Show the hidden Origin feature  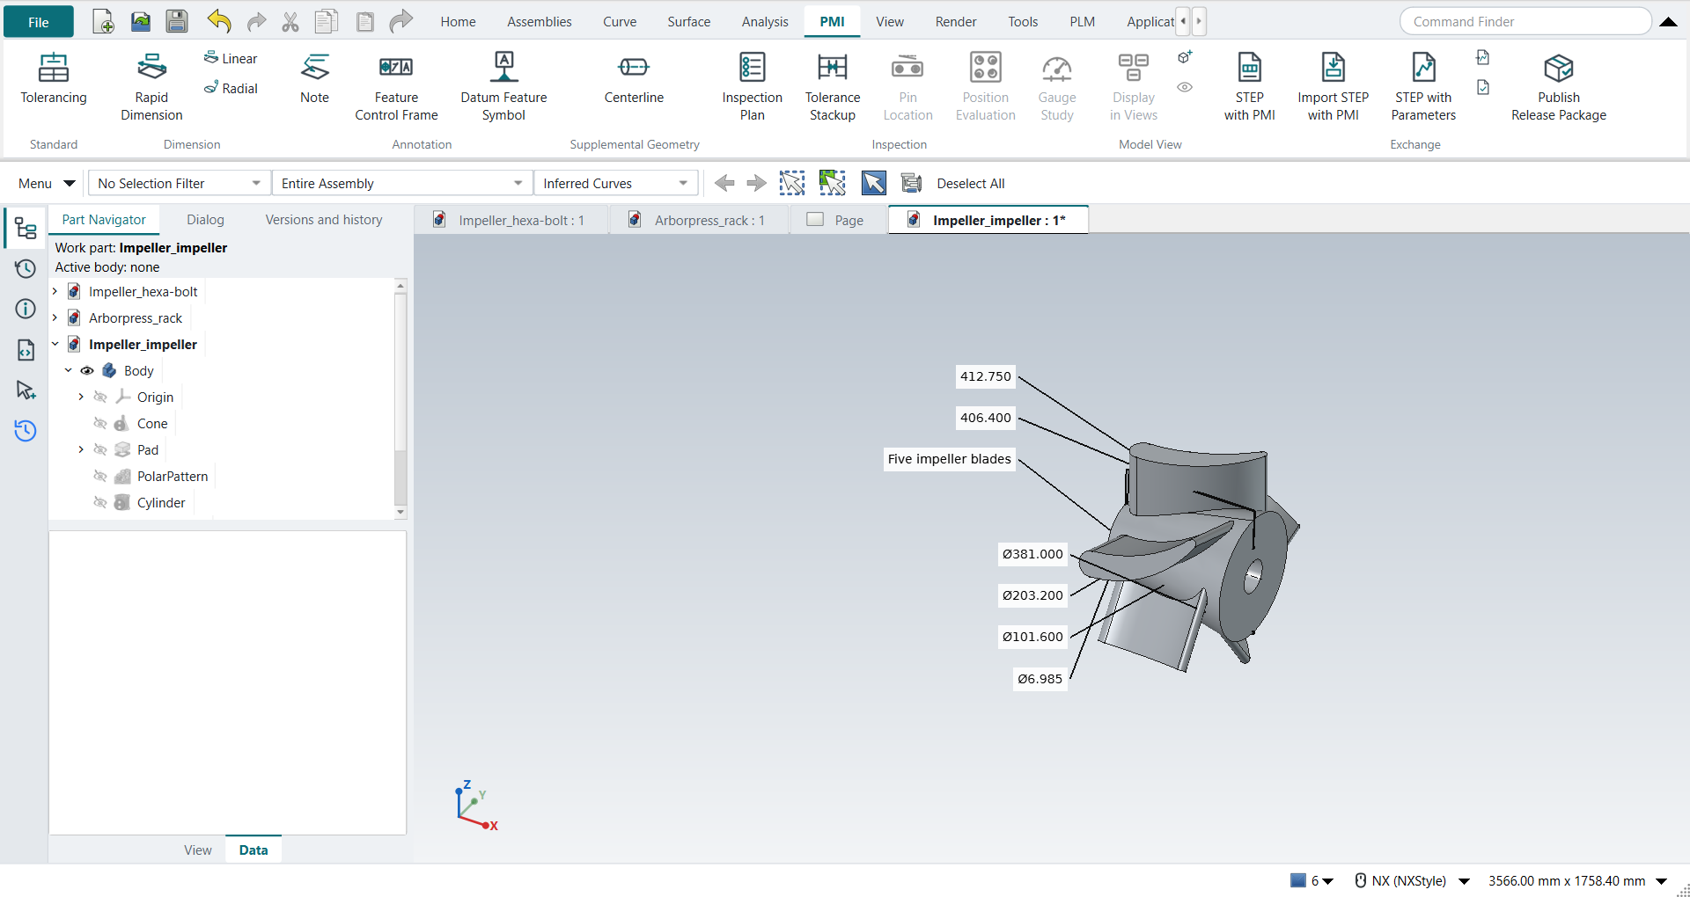(x=100, y=397)
